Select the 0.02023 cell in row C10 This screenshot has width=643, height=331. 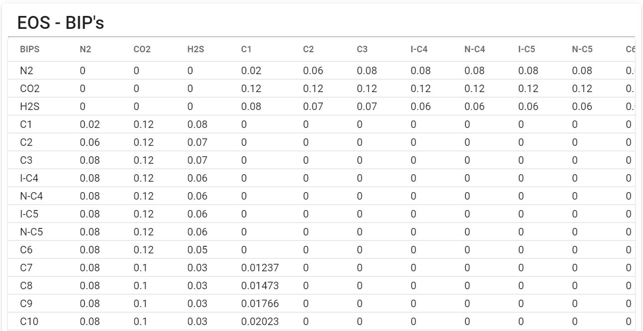point(260,322)
